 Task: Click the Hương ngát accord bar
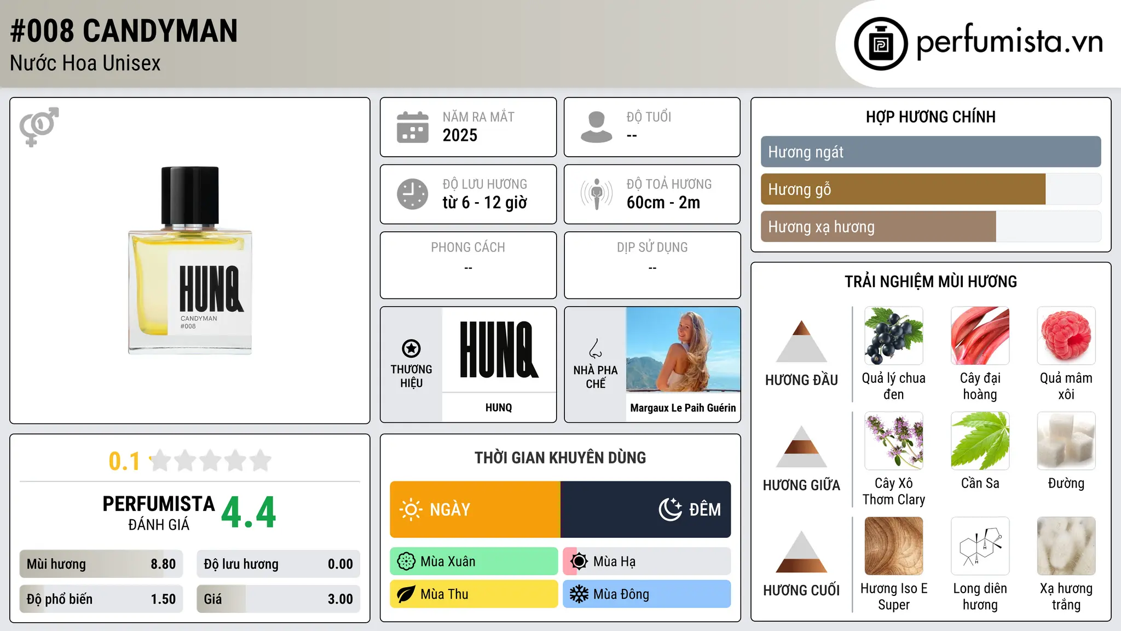tap(931, 152)
